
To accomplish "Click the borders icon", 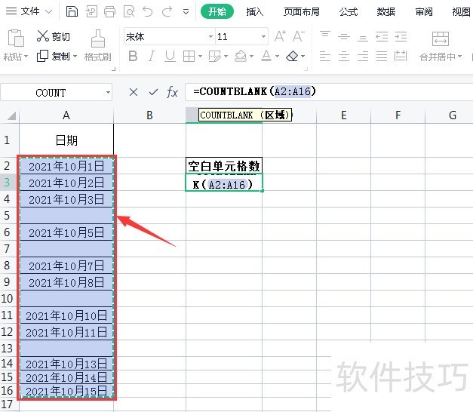I will pos(189,56).
